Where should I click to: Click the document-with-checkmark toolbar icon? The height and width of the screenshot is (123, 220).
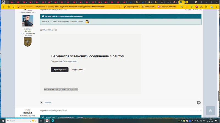(x=211, y=7)
